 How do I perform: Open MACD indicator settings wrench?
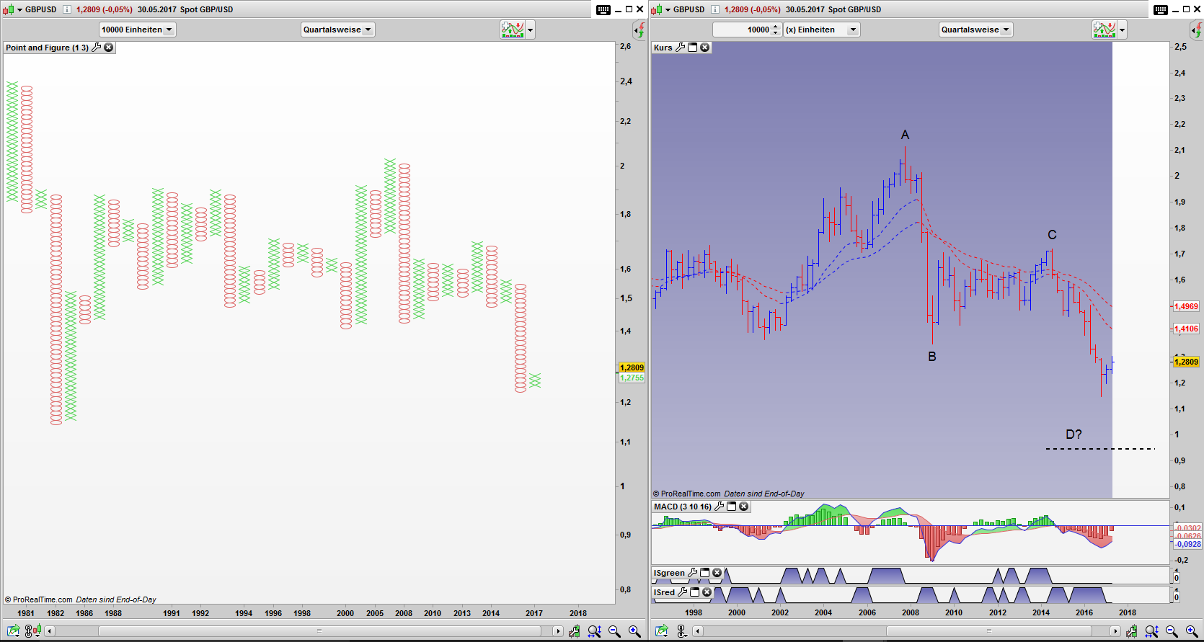720,507
